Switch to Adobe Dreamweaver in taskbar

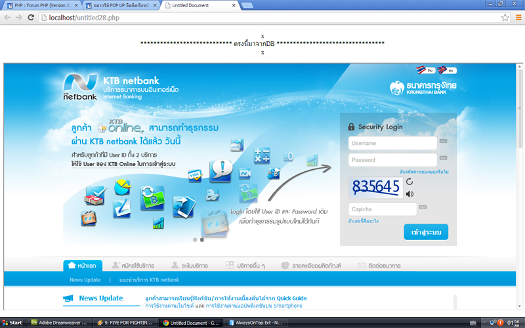click(59, 323)
